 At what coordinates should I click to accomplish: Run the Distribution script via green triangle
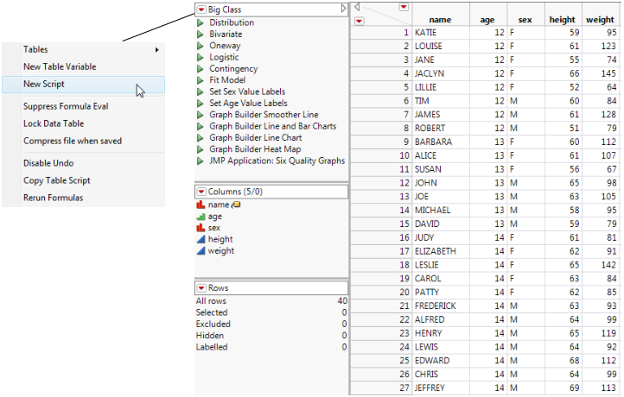(201, 22)
